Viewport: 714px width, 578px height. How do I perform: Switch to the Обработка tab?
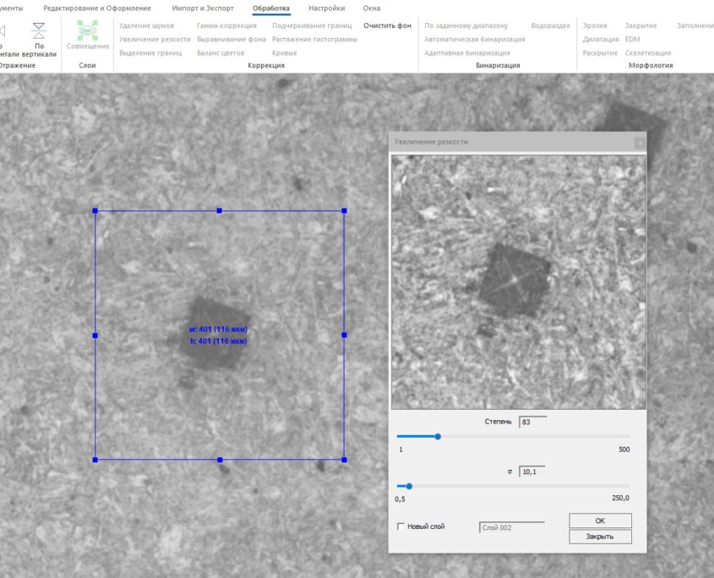point(271,8)
